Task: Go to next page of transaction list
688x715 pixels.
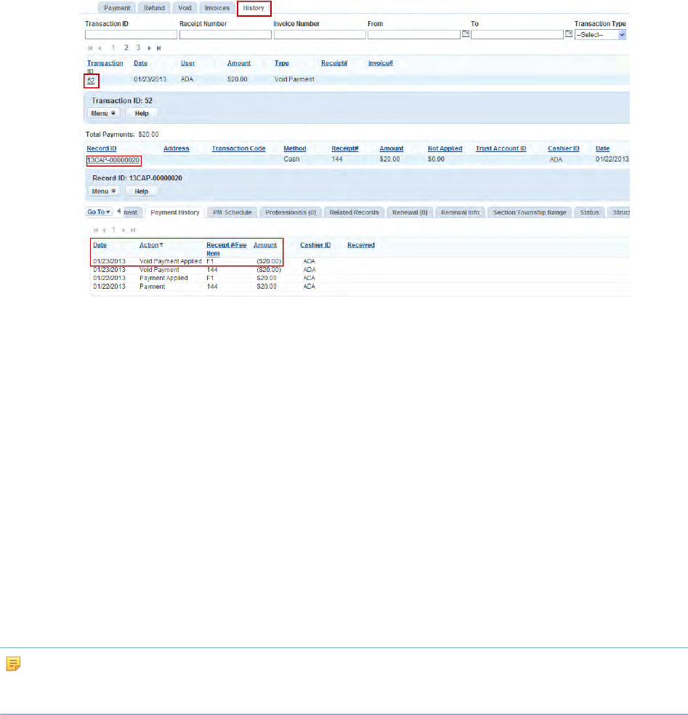Action: pos(149,48)
